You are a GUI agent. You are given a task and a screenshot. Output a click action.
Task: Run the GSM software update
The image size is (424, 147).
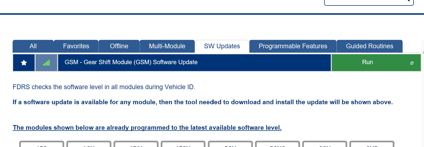click(368, 62)
